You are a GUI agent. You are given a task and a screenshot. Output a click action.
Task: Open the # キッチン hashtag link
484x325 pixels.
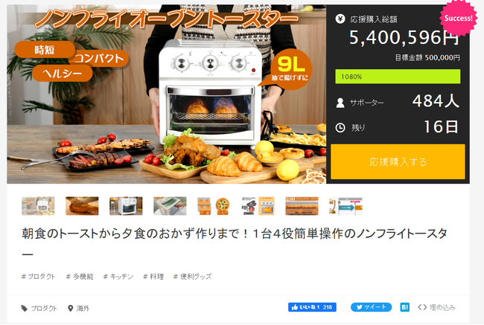[x=118, y=277]
